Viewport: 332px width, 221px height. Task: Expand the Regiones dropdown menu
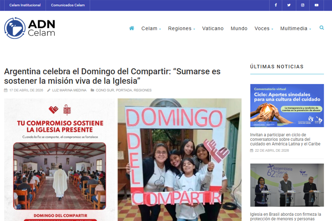pos(181,28)
